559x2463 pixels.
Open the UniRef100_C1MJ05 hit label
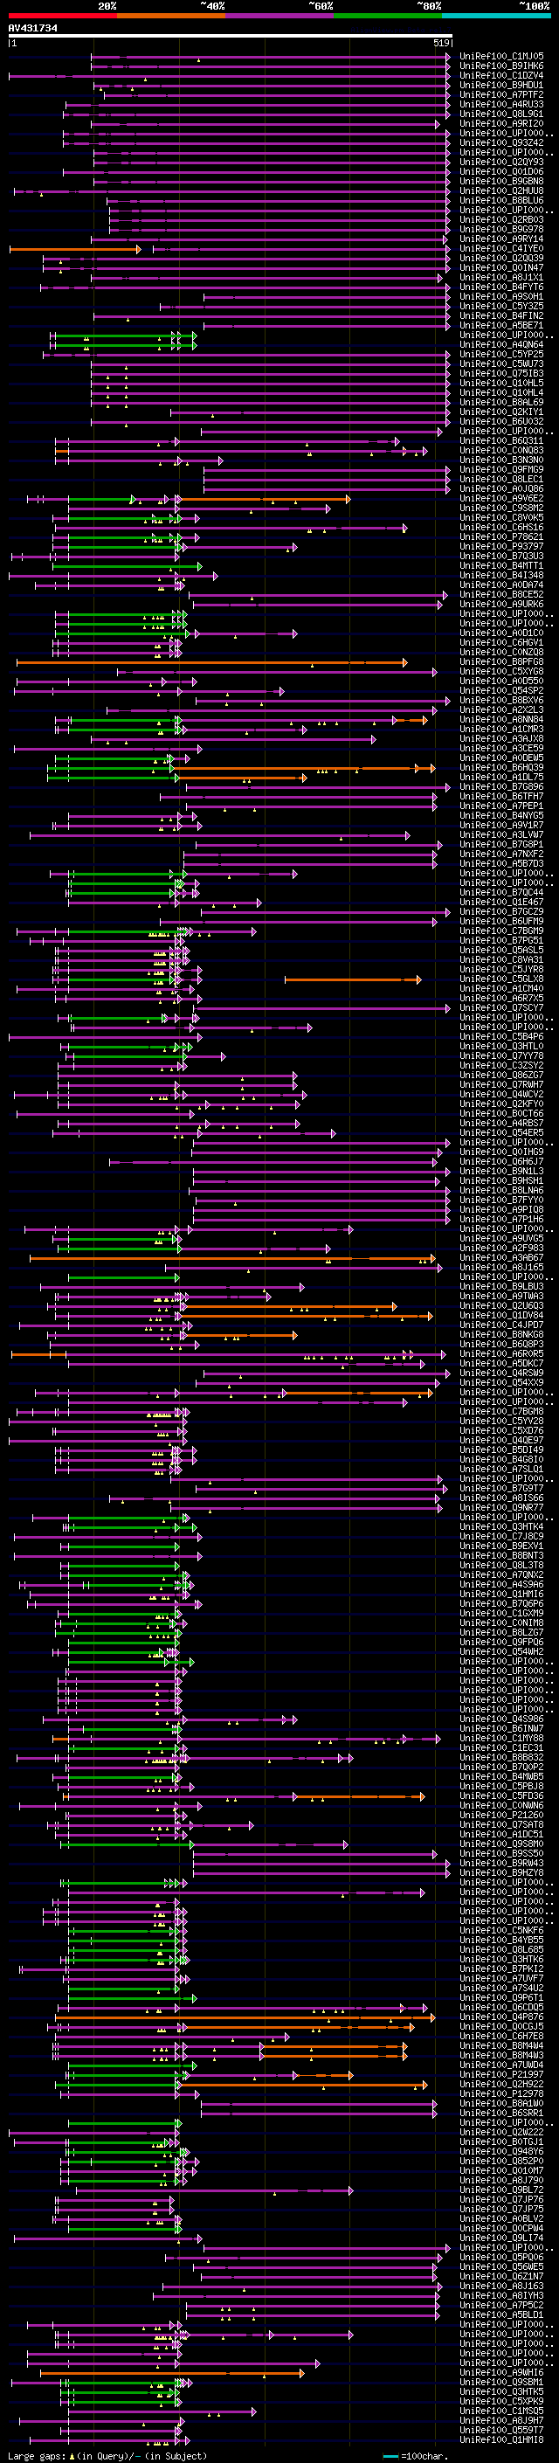(501, 57)
